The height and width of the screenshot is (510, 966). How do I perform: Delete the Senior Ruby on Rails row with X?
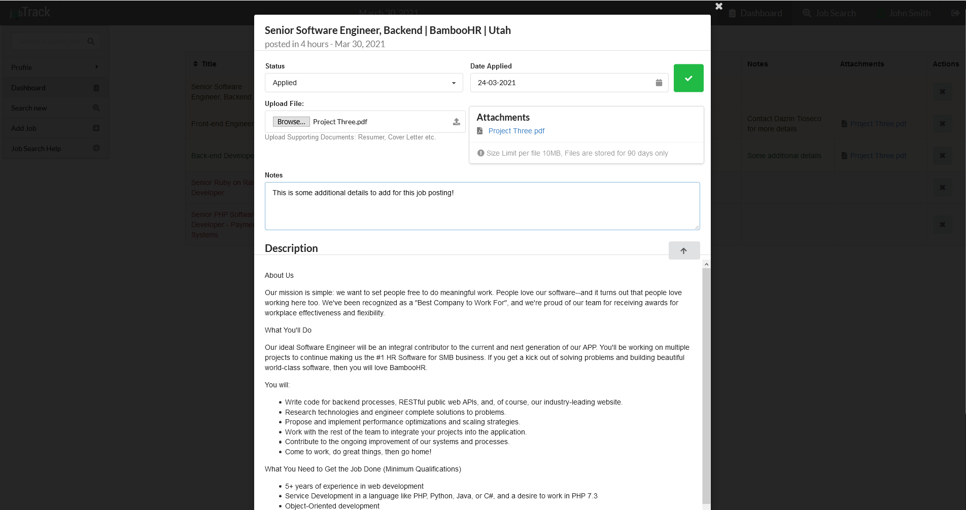942,188
